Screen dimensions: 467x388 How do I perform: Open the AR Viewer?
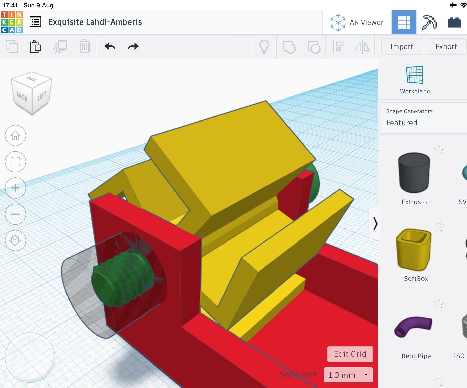click(x=357, y=22)
